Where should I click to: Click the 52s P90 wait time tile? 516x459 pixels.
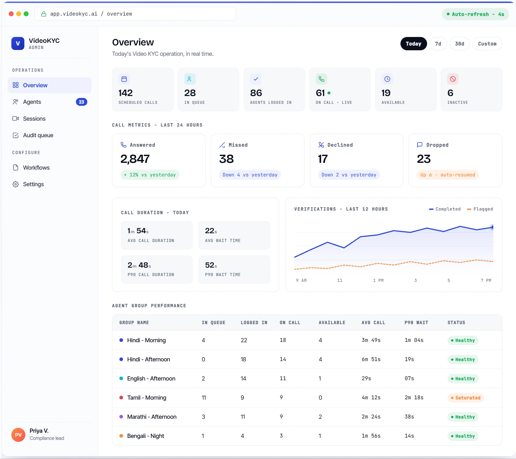234,270
